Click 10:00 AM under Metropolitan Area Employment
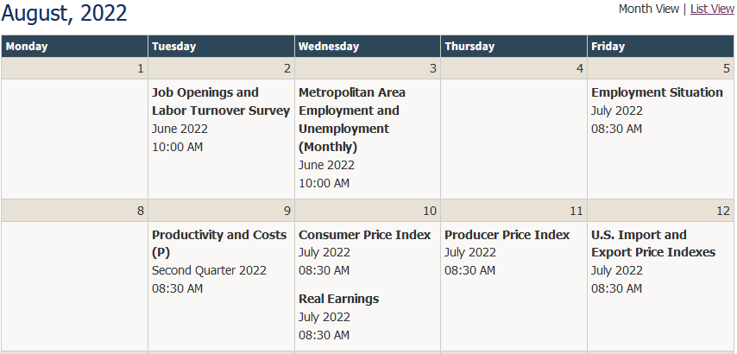The width and height of the screenshot is (737, 354). [324, 183]
